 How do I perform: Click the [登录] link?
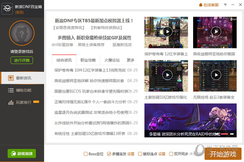click(x=20, y=12)
